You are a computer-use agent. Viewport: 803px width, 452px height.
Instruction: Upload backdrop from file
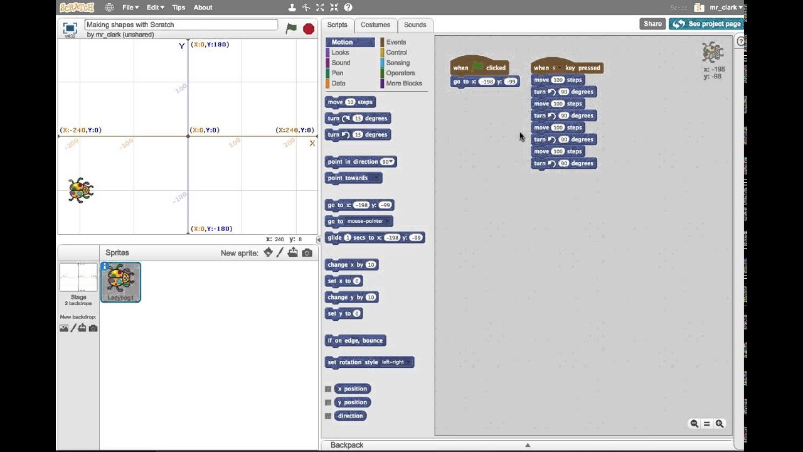83,328
